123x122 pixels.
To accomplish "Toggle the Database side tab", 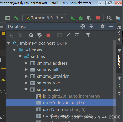I will (x=119, y=59).
